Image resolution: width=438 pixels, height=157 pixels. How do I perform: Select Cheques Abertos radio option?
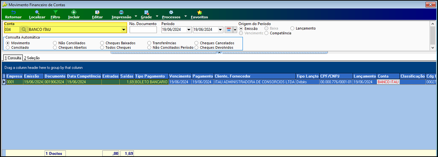[55, 47]
